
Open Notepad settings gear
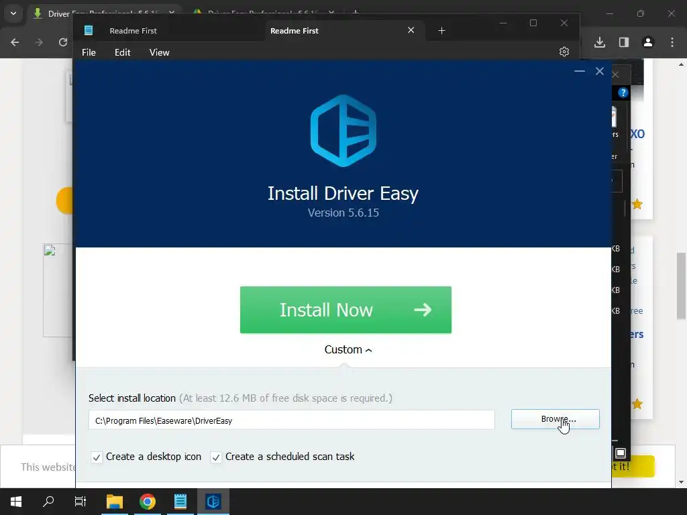pos(564,52)
